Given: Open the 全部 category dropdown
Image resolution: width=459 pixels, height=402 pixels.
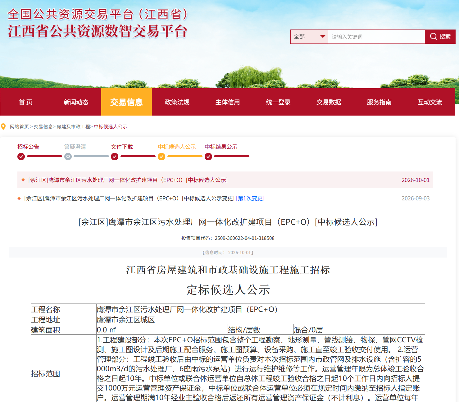Looking at the screenshot, I should (x=309, y=37).
